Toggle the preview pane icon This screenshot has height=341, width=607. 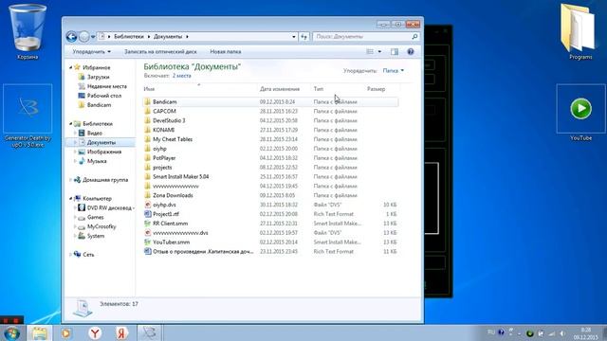pos(395,51)
